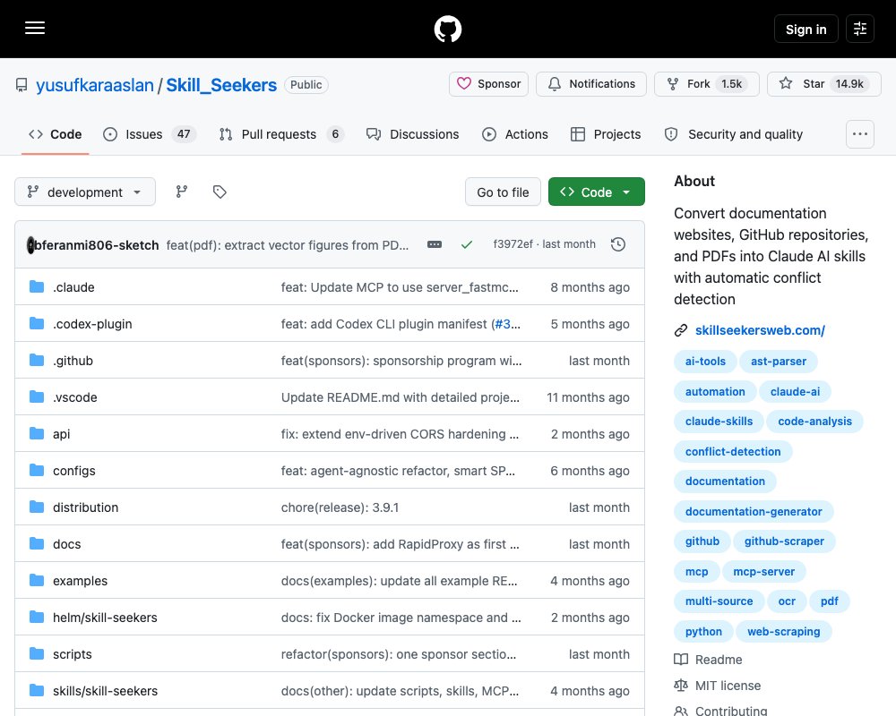
Task: Select the ocr topic tag
Action: [x=787, y=601]
